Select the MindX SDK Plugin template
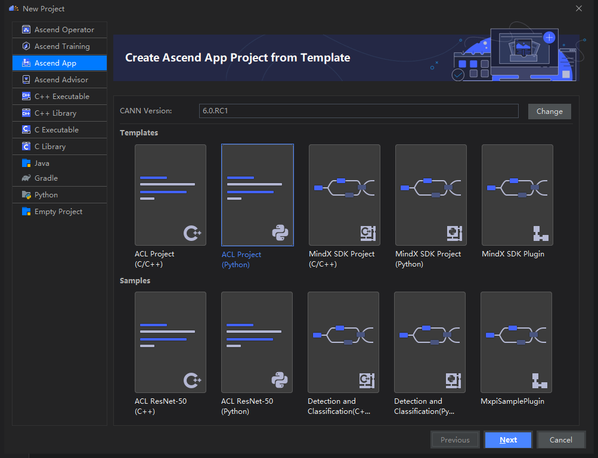Viewport: 598px width, 458px height. click(517, 195)
